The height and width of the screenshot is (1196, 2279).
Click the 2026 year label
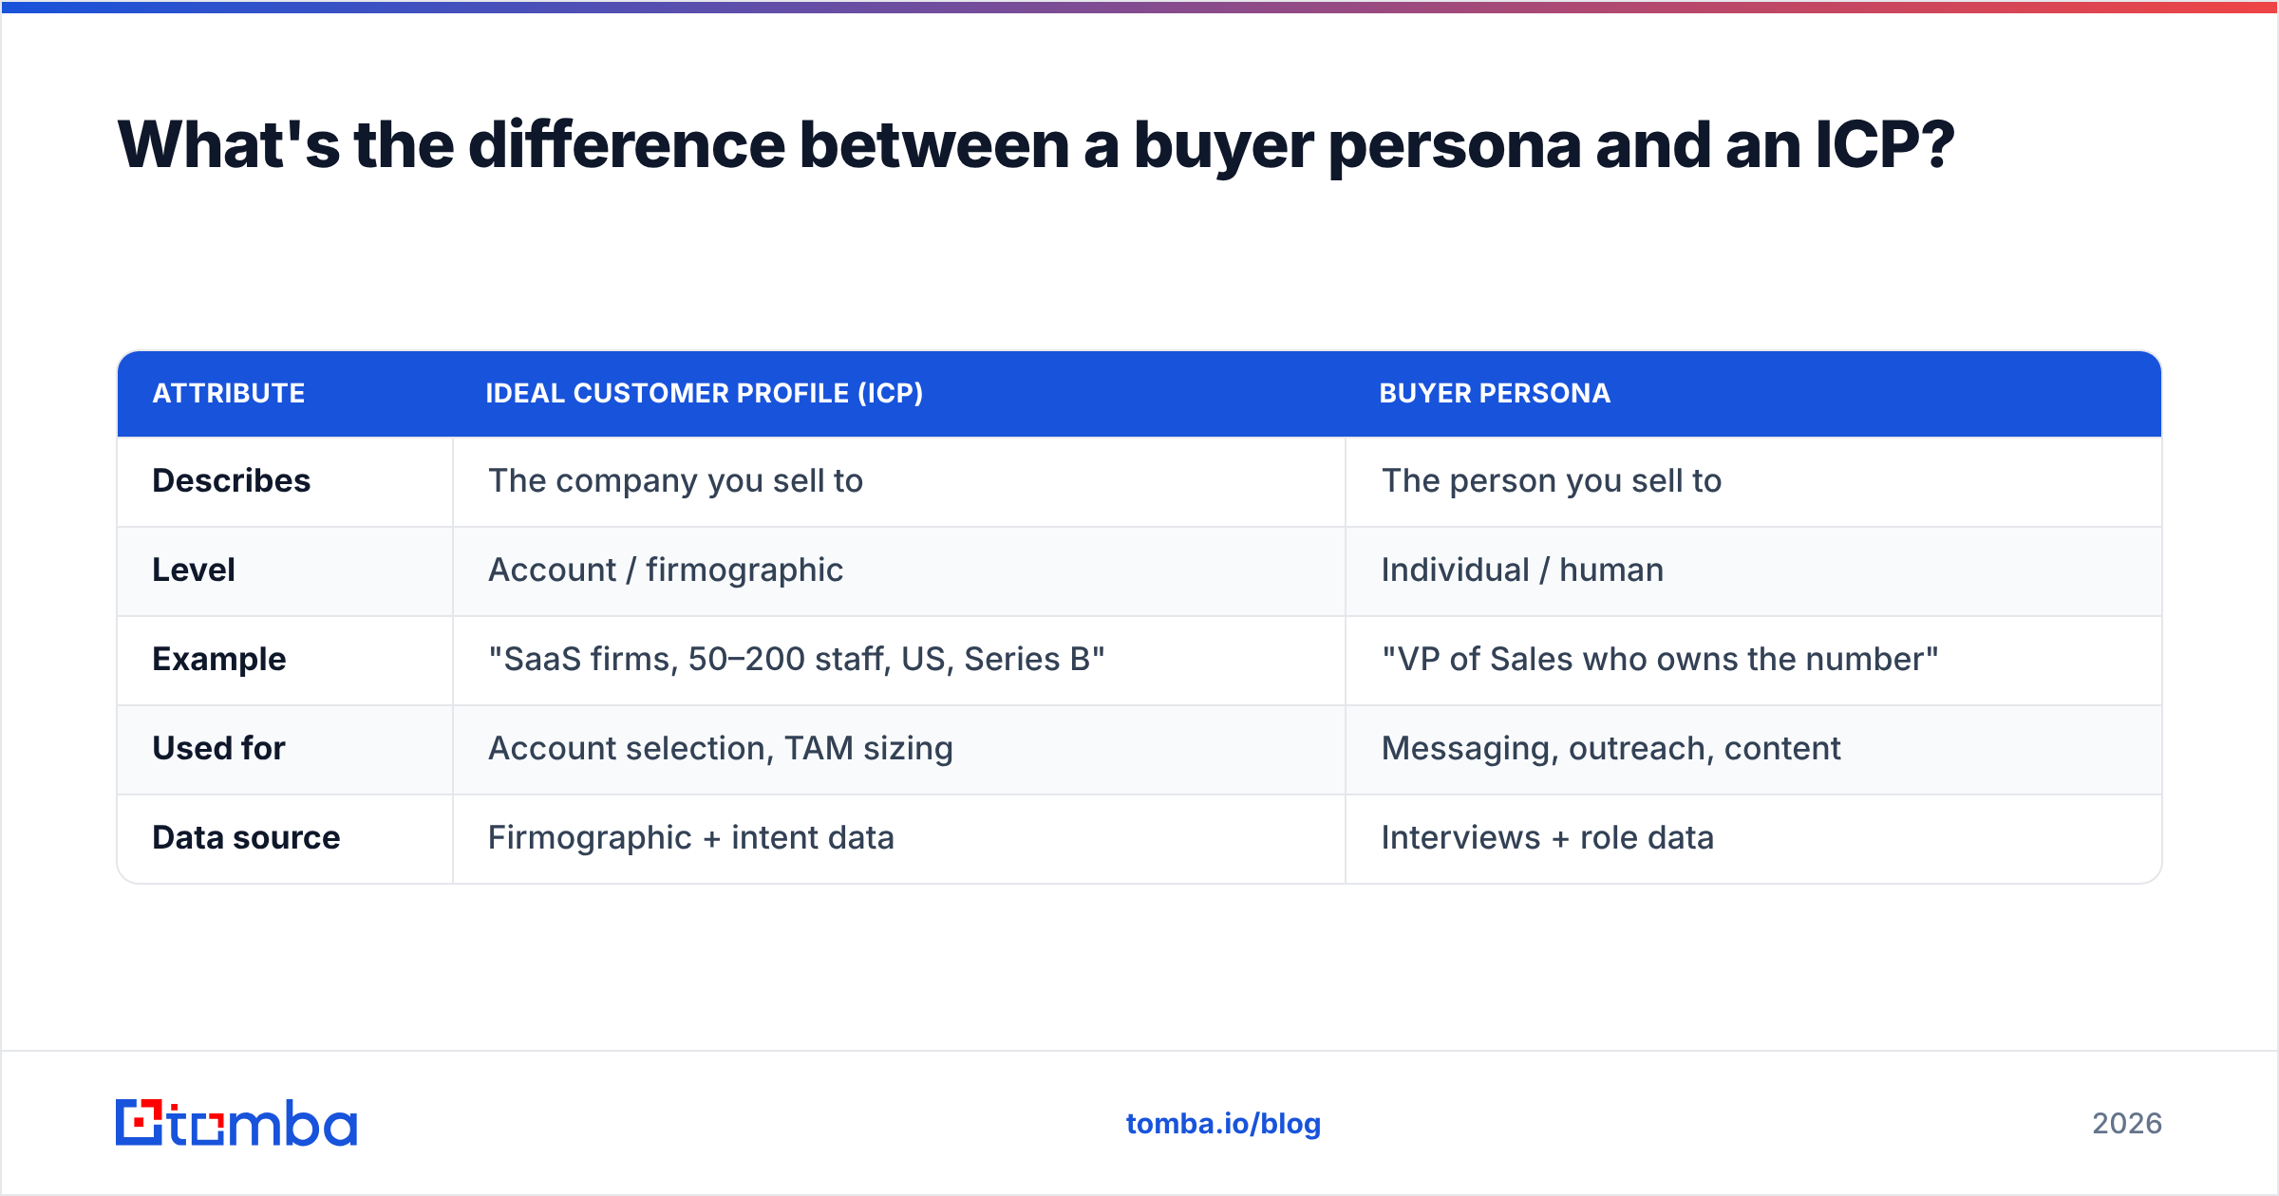click(2127, 1124)
